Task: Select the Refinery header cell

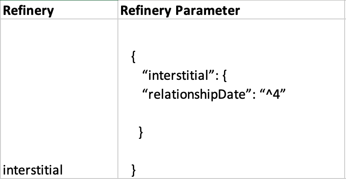Action: click(x=59, y=9)
